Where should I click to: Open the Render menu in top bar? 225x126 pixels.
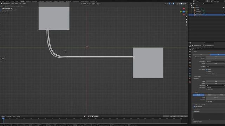(7, 1)
